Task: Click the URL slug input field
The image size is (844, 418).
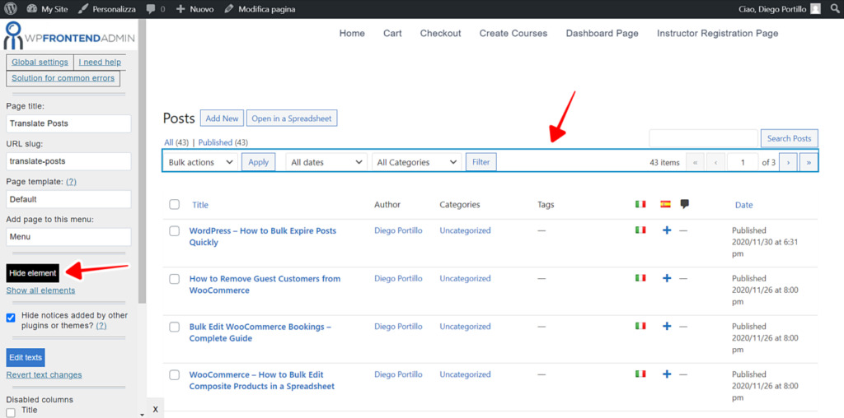Action: [68, 161]
